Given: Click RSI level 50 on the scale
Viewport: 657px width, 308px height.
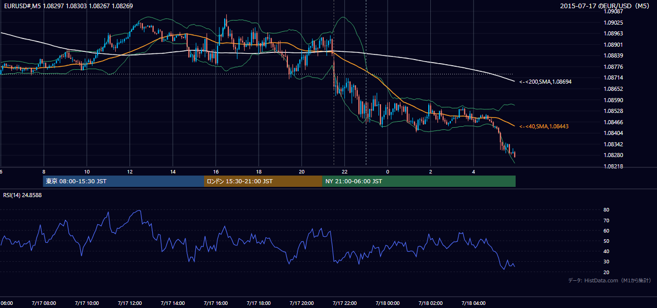Looking at the screenshot, I should (607, 241).
